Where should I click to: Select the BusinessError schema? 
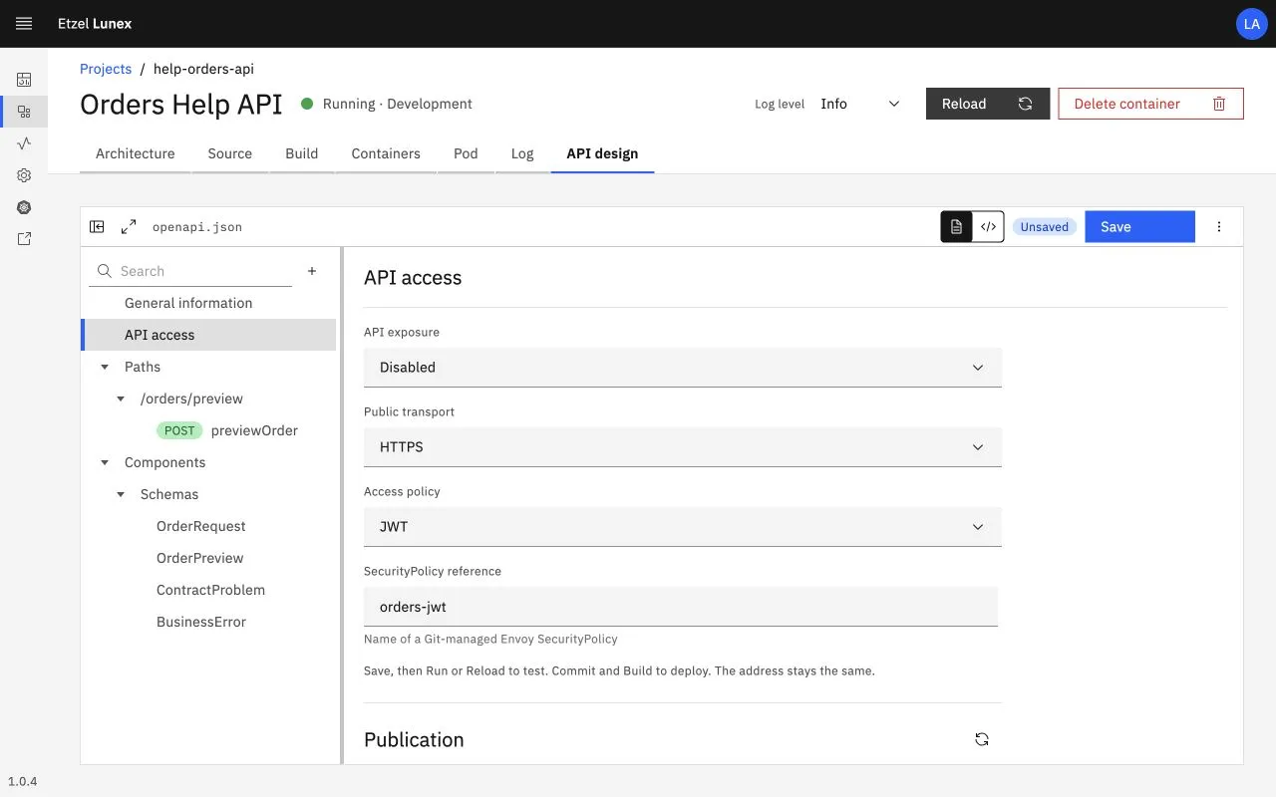click(208, 622)
